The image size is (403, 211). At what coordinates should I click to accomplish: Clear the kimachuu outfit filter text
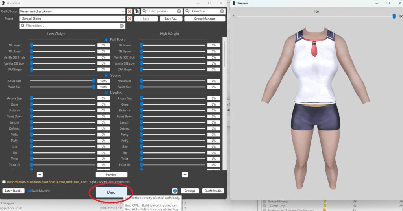pos(222,11)
